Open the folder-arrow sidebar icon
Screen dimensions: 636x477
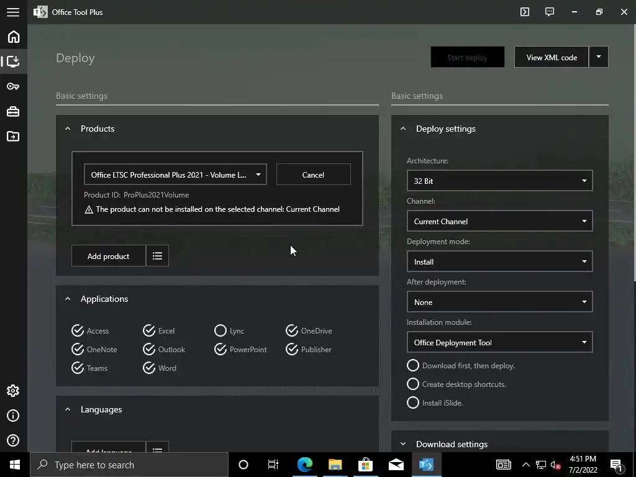[14, 136]
